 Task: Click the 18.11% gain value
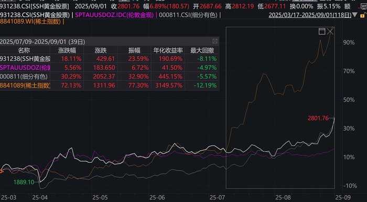point(71,59)
